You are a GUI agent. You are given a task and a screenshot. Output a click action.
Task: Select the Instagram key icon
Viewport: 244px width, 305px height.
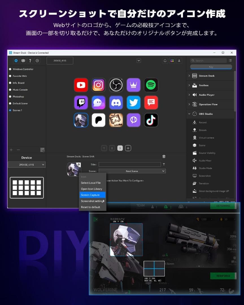(99, 85)
